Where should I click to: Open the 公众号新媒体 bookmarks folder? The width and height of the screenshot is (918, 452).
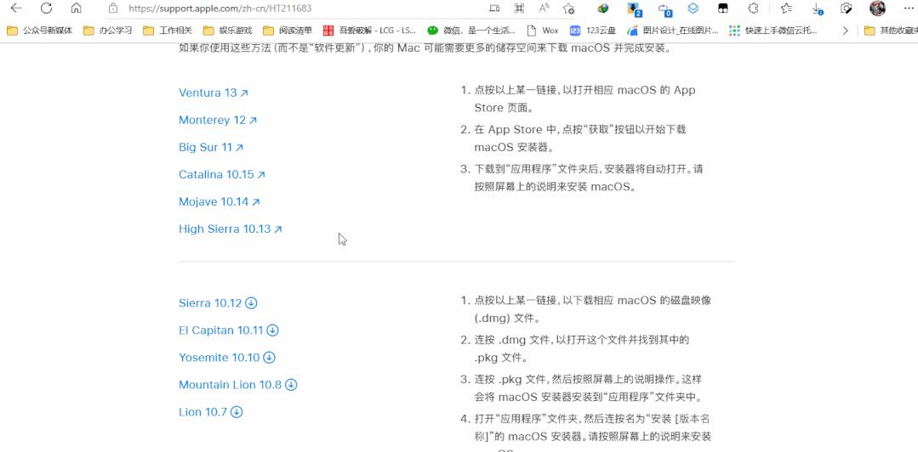tap(39, 31)
